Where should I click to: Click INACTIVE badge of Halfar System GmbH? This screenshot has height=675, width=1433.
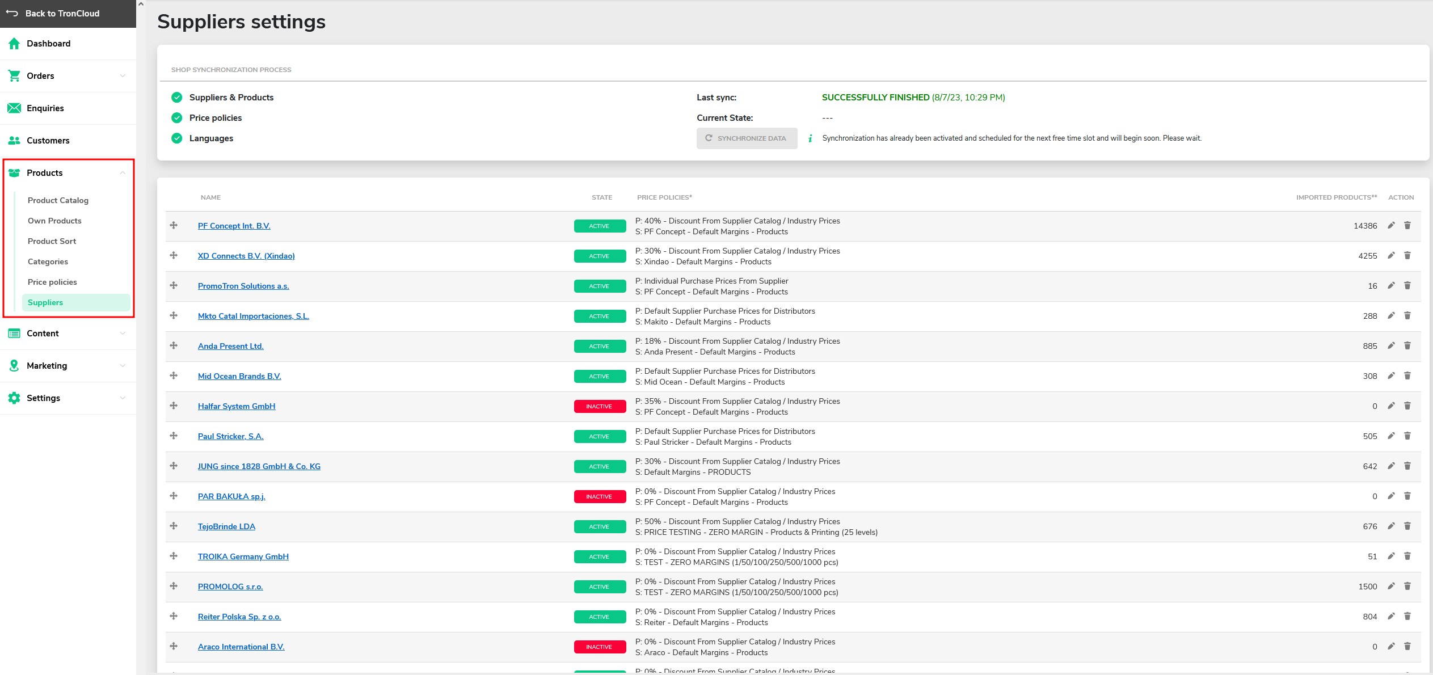(600, 407)
